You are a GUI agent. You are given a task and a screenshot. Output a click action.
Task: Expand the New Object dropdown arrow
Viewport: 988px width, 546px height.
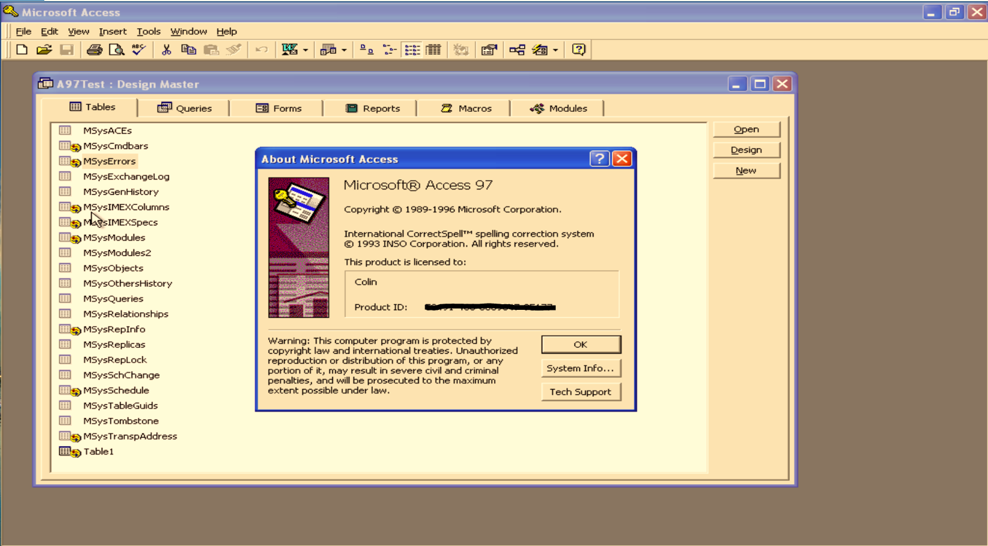pos(555,50)
